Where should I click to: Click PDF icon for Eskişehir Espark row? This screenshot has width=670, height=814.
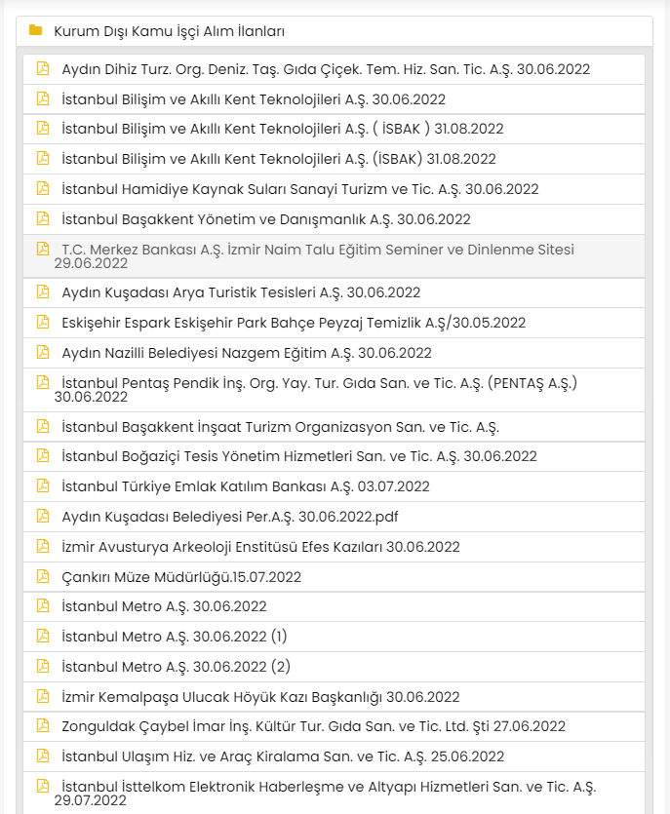click(x=43, y=322)
